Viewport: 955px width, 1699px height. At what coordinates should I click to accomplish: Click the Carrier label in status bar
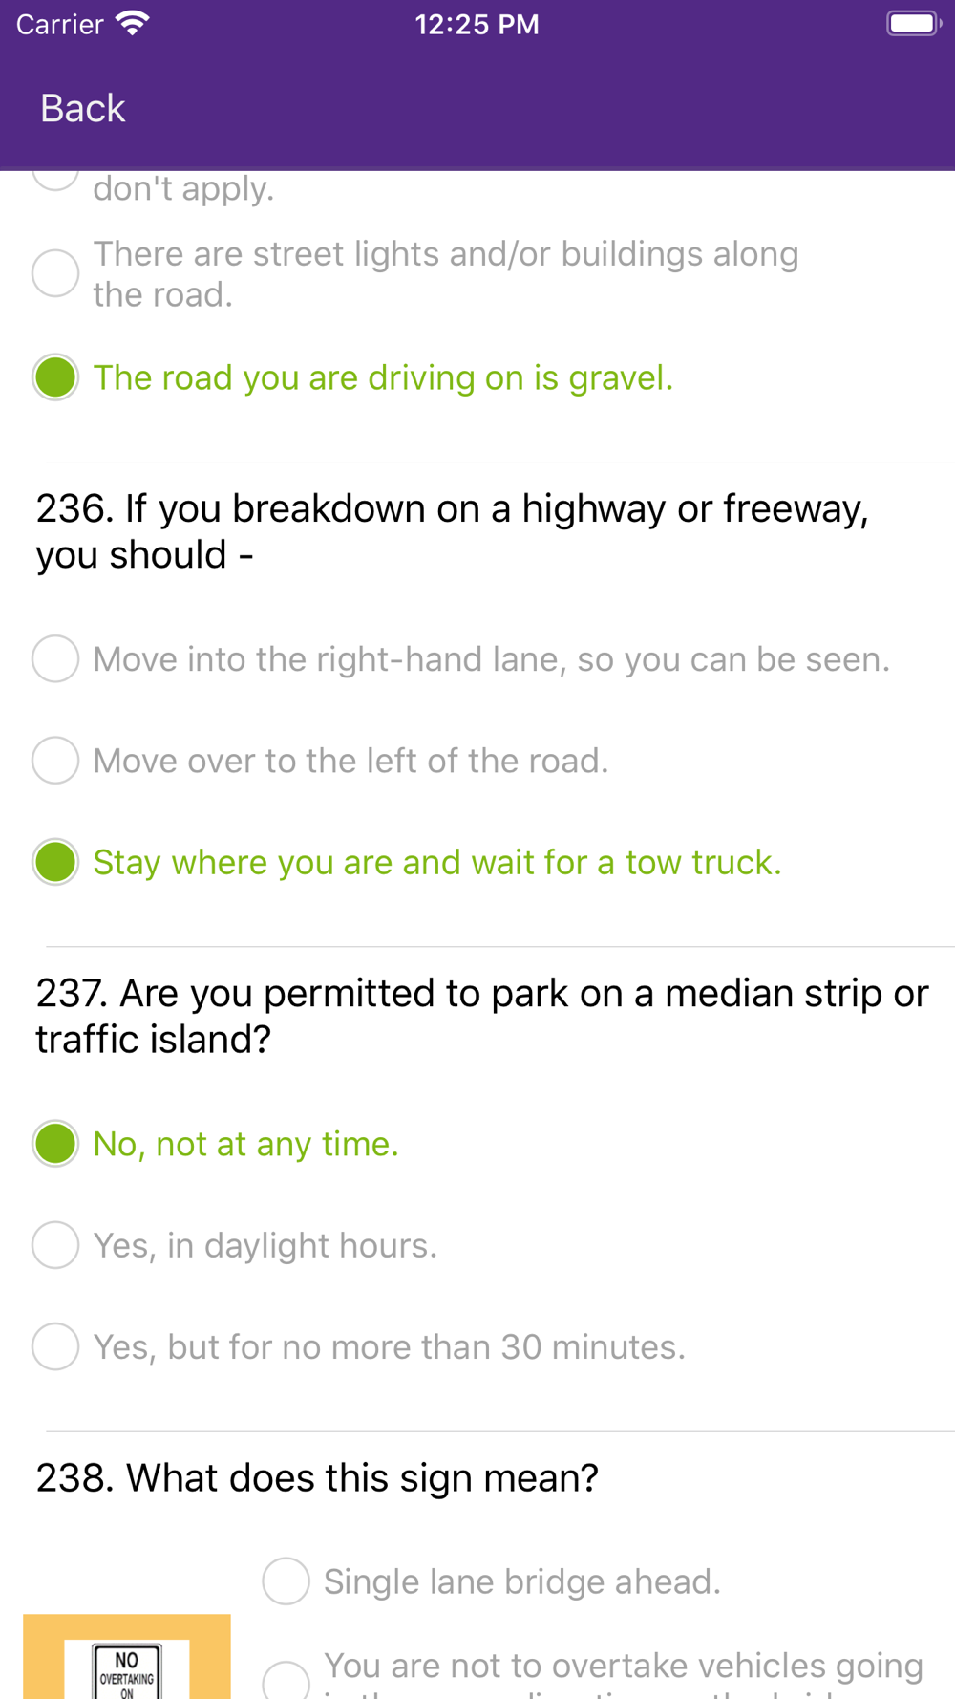click(59, 24)
